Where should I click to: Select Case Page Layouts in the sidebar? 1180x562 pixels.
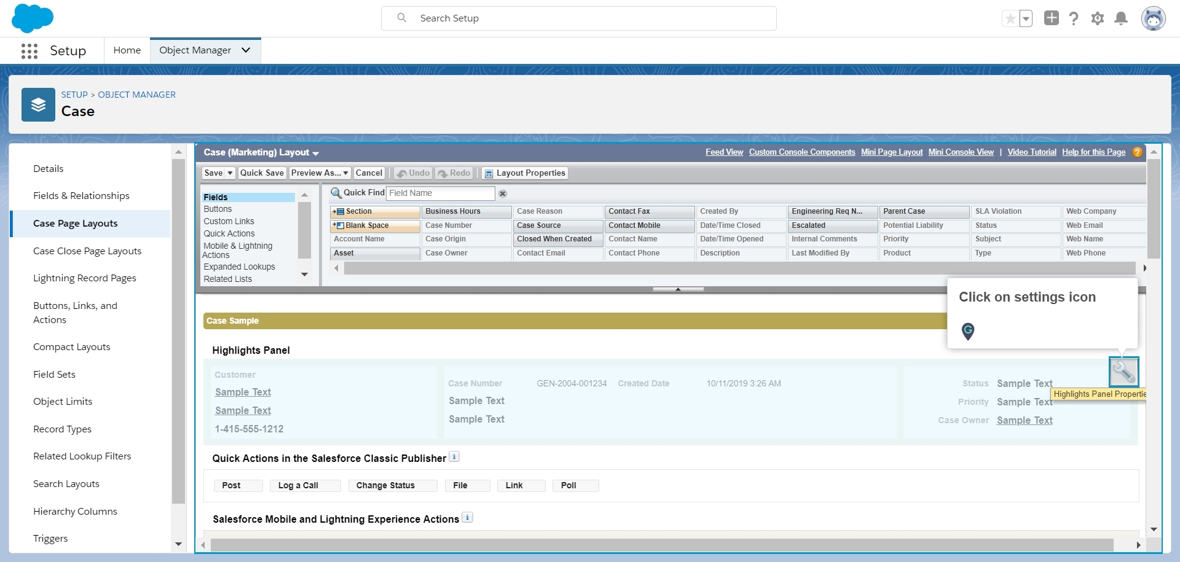tap(76, 224)
